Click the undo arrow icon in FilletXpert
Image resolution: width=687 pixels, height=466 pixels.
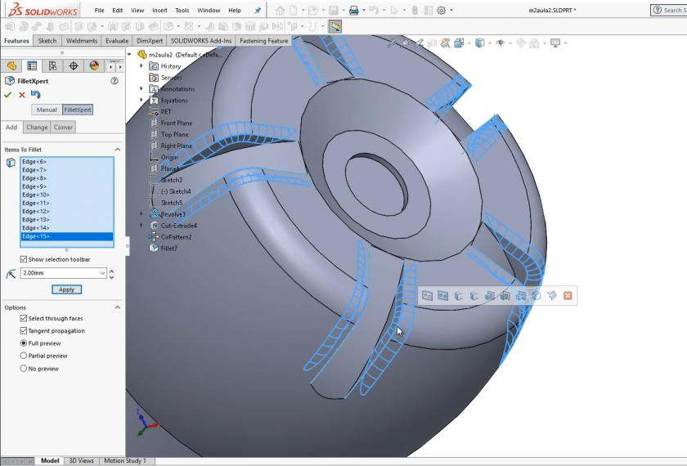click(x=35, y=95)
